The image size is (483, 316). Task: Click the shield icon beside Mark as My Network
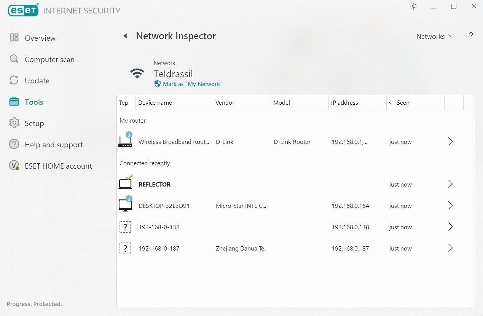pos(158,84)
